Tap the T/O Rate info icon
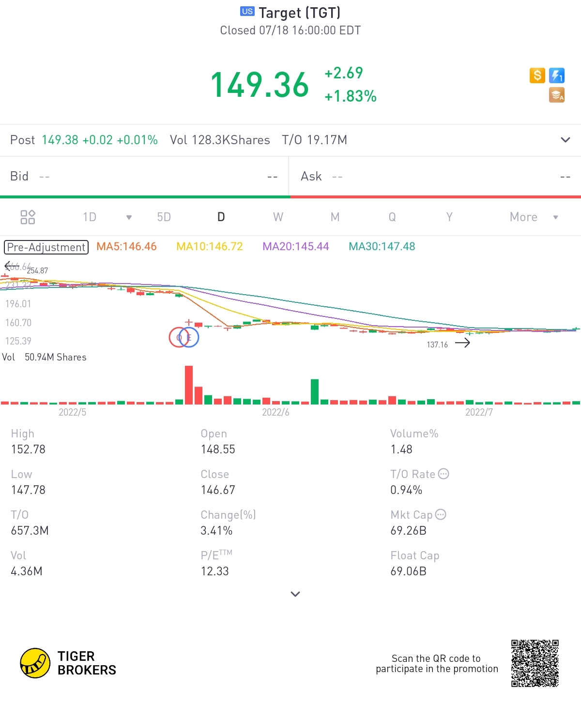The width and height of the screenshot is (581, 719). point(443,474)
